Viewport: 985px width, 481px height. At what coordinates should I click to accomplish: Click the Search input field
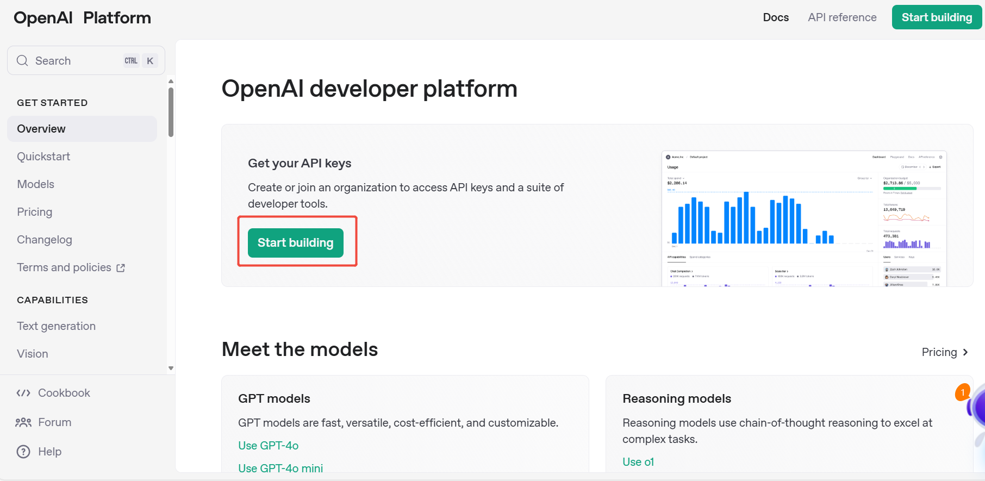[86, 60]
